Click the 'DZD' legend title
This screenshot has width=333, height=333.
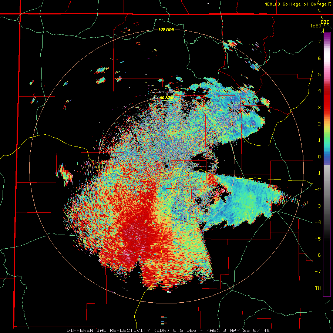coord(325,22)
